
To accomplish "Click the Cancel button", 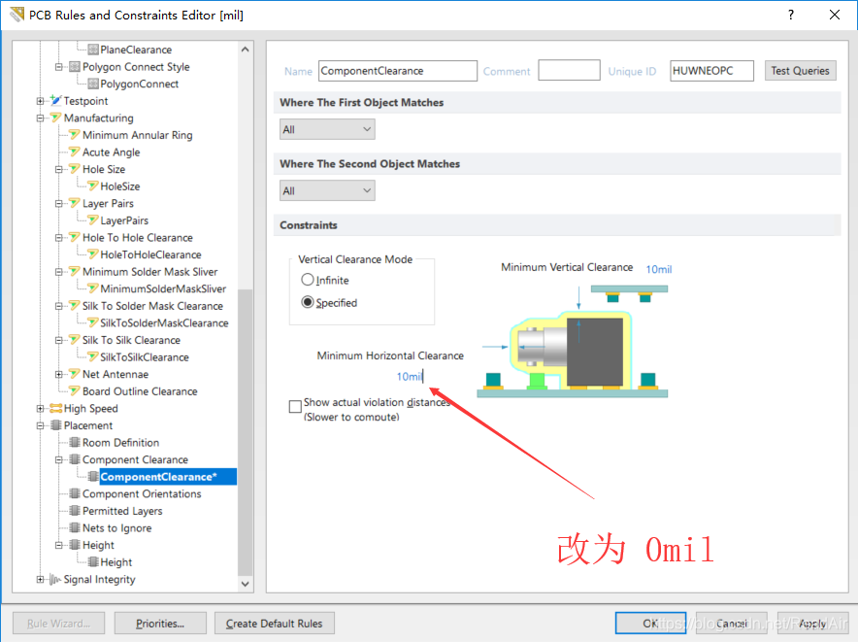I will tap(731, 624).
